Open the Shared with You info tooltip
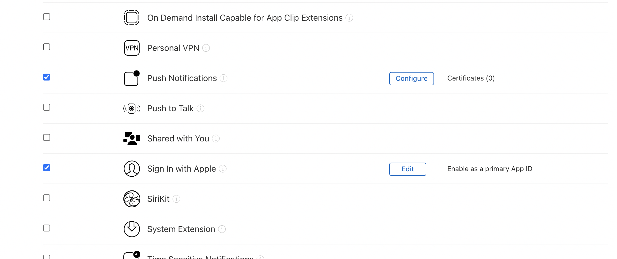The height and width of the screenshot is (259, 617). click(216, 139)
